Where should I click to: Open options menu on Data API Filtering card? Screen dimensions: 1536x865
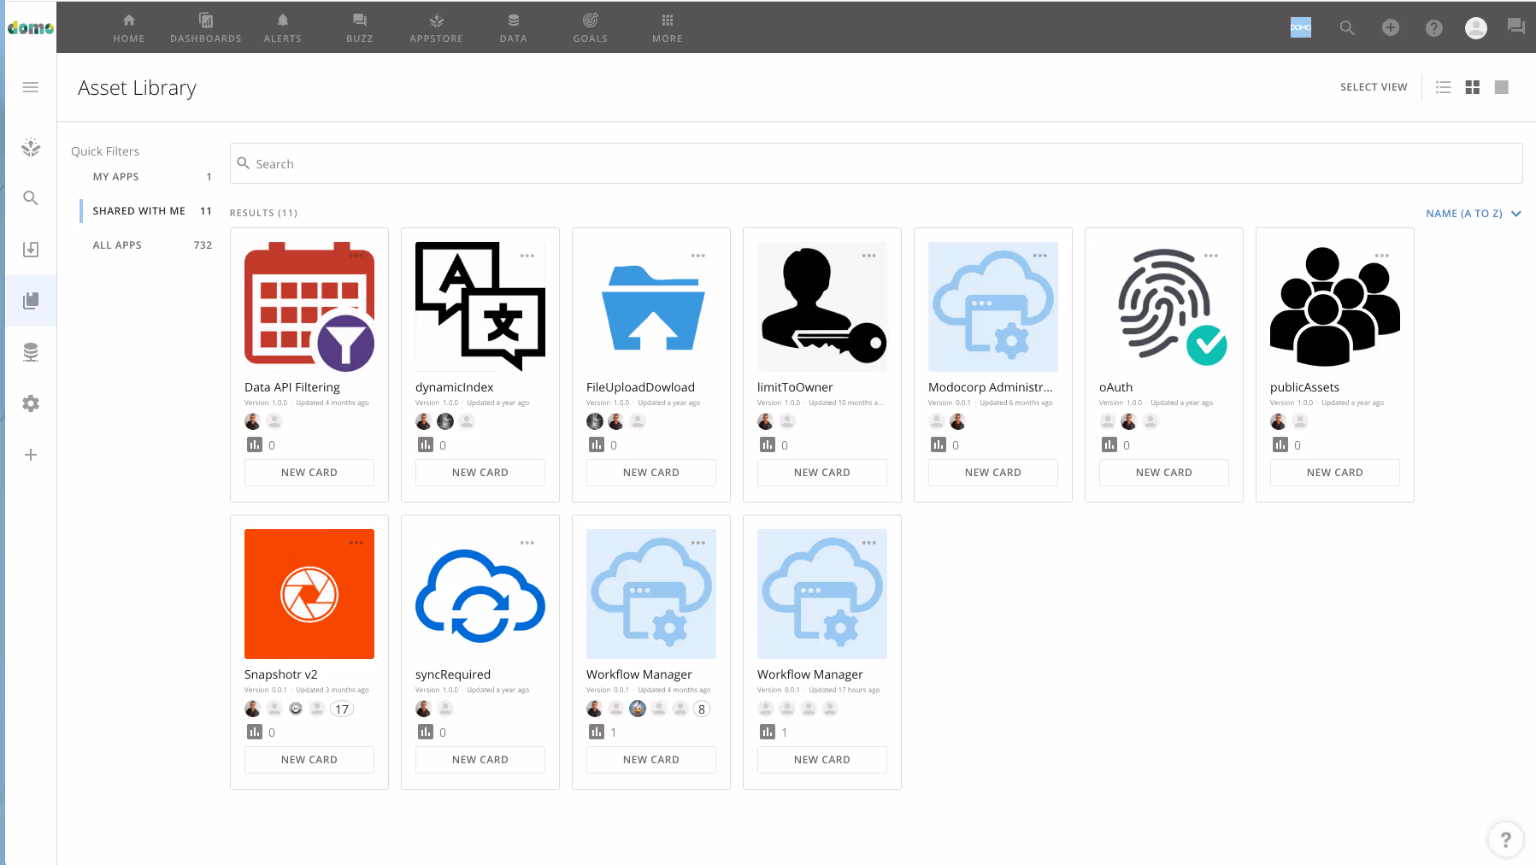356,256
